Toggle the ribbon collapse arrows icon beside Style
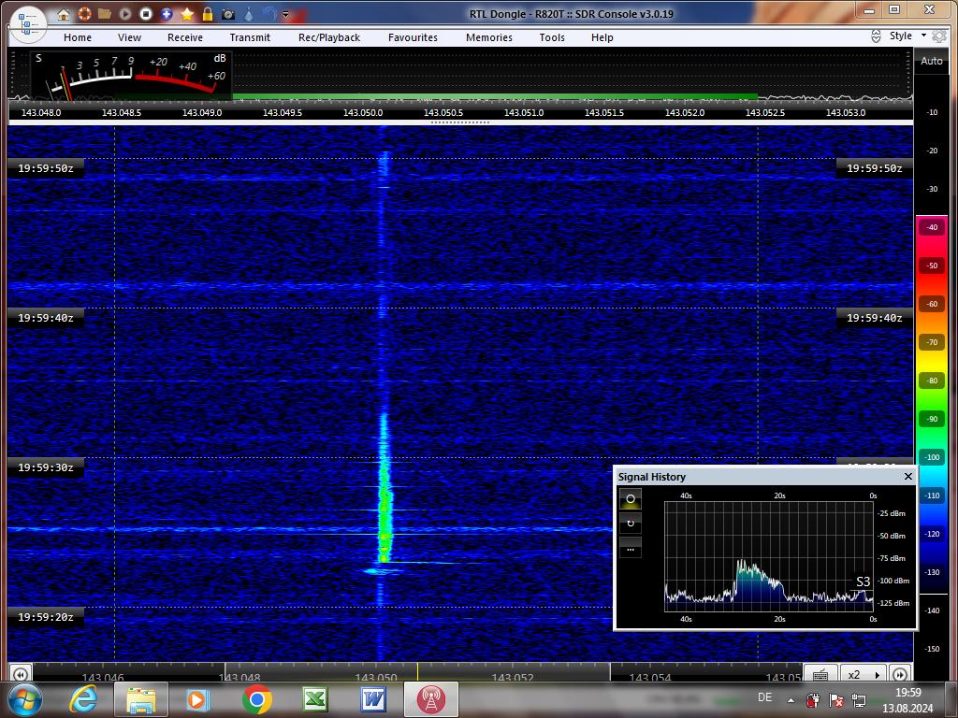The height and width of the screenshot is (718, 958). coord(876,36)
